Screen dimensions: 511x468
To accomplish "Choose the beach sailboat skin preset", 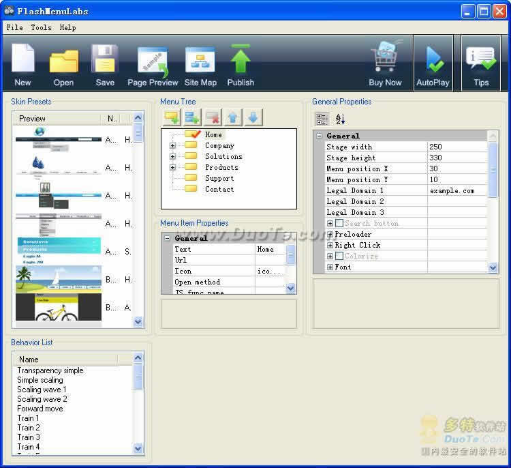I will [x=59, y=279].
